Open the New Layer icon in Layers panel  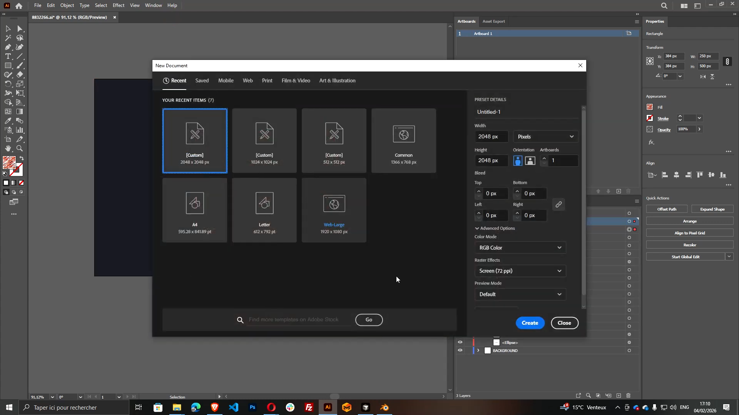tap(619, 396)
